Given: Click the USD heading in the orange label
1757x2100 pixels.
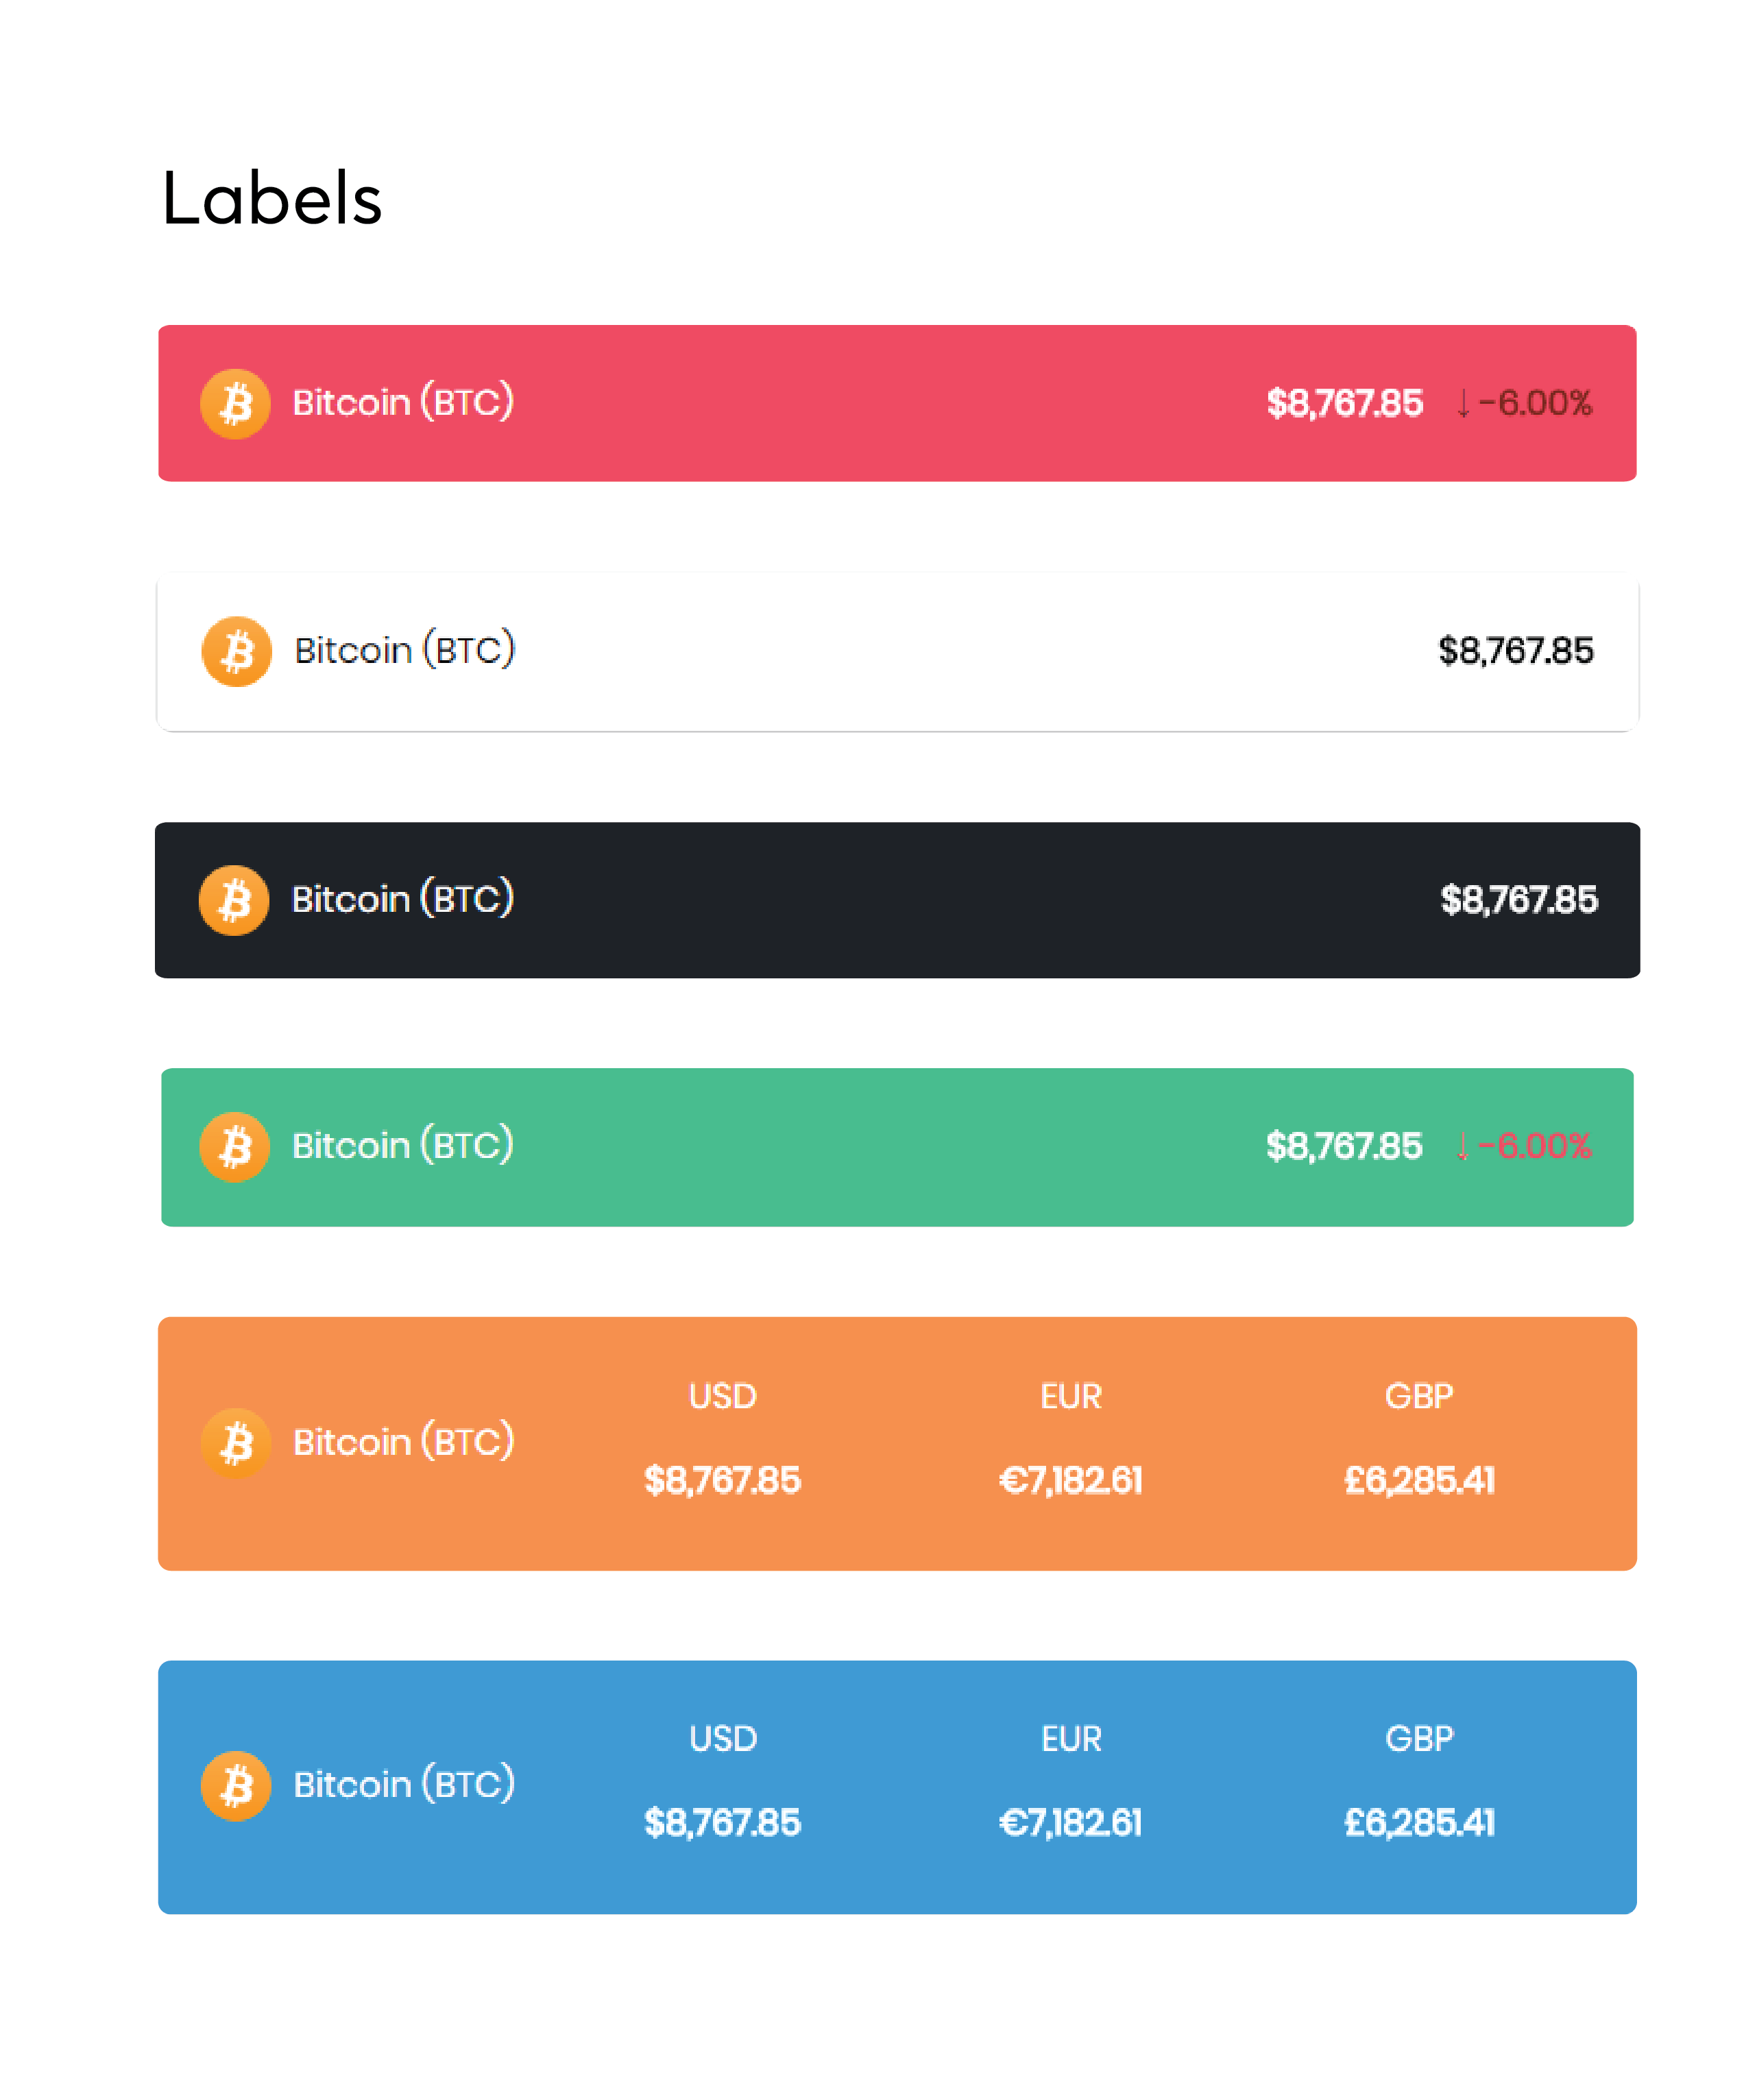Looking at the screenshot, I should click(x=723, y=1396).
